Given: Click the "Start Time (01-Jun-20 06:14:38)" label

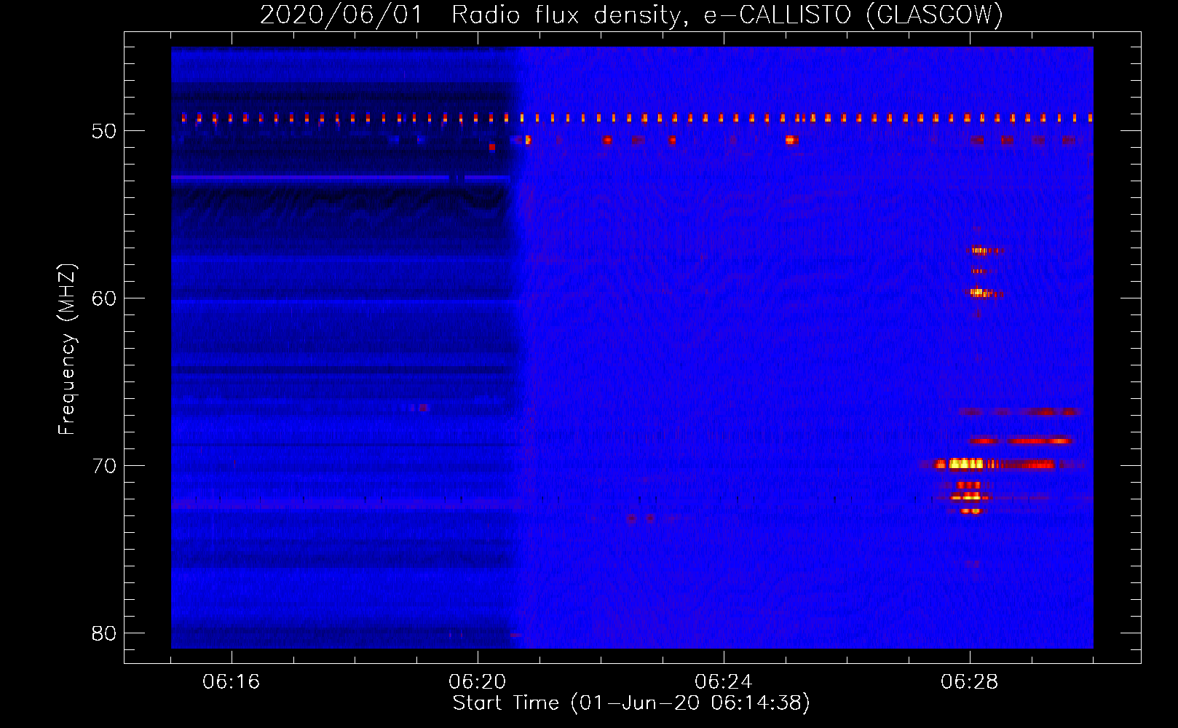Looking at the screenshot, I should click(631, 703).
